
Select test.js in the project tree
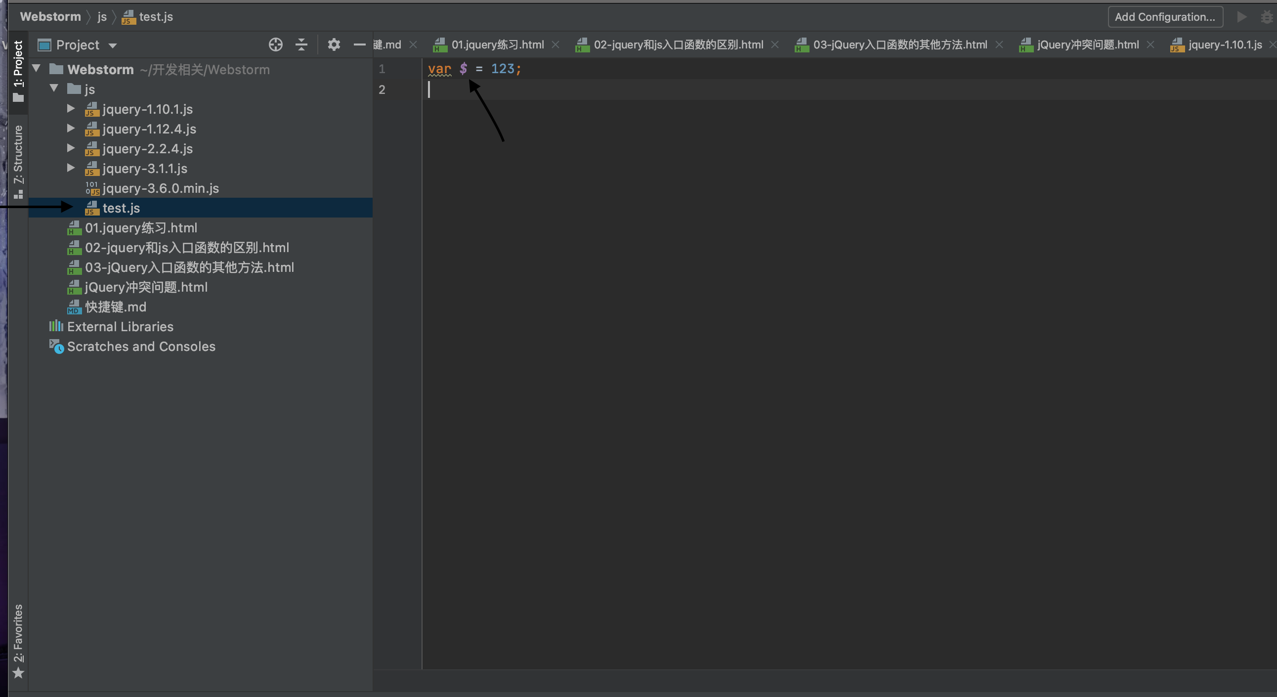200,208
